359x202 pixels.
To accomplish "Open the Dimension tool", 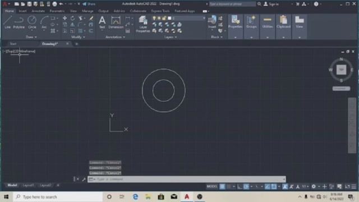I will pos(116,22).
